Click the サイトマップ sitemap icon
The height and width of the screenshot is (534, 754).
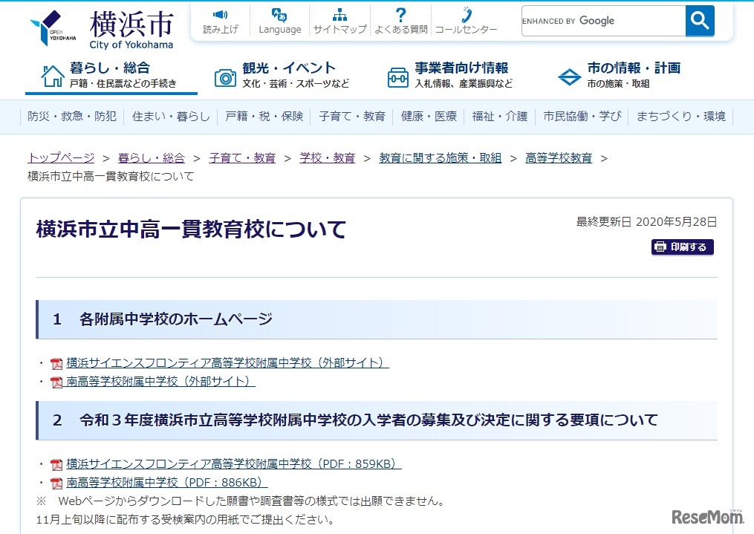pos(339,13)
